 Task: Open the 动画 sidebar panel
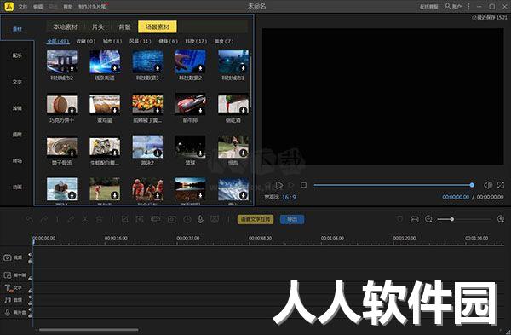[x=17, y=187]
